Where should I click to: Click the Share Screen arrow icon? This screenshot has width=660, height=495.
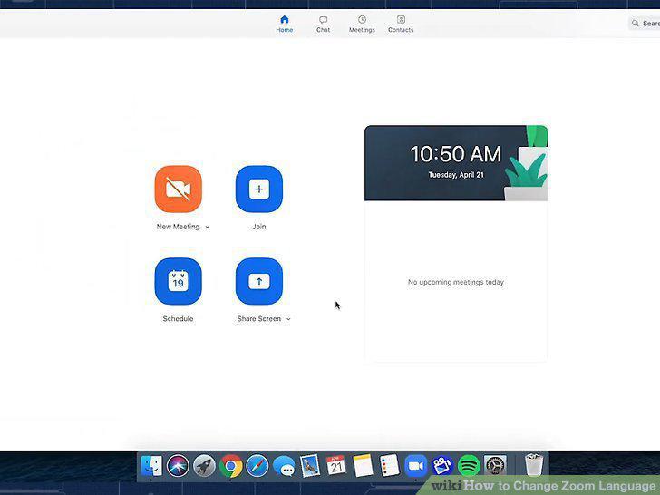click(259, 281)
